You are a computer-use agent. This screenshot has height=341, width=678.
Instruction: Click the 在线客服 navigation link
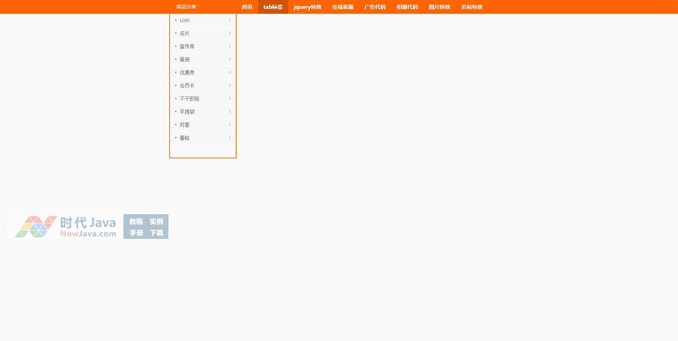pos(343,7)
